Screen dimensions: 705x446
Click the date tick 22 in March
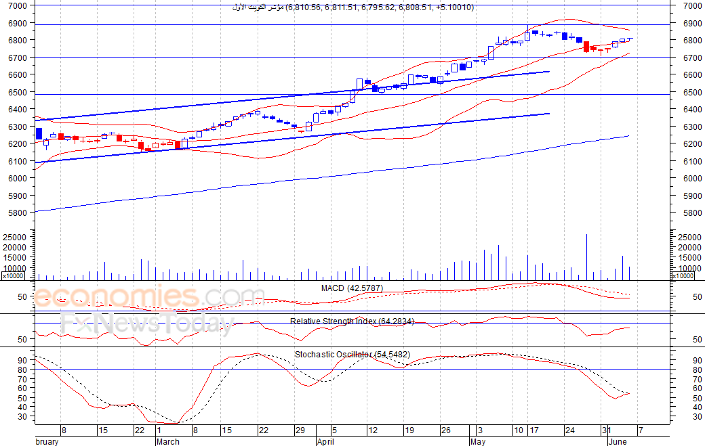263,430
